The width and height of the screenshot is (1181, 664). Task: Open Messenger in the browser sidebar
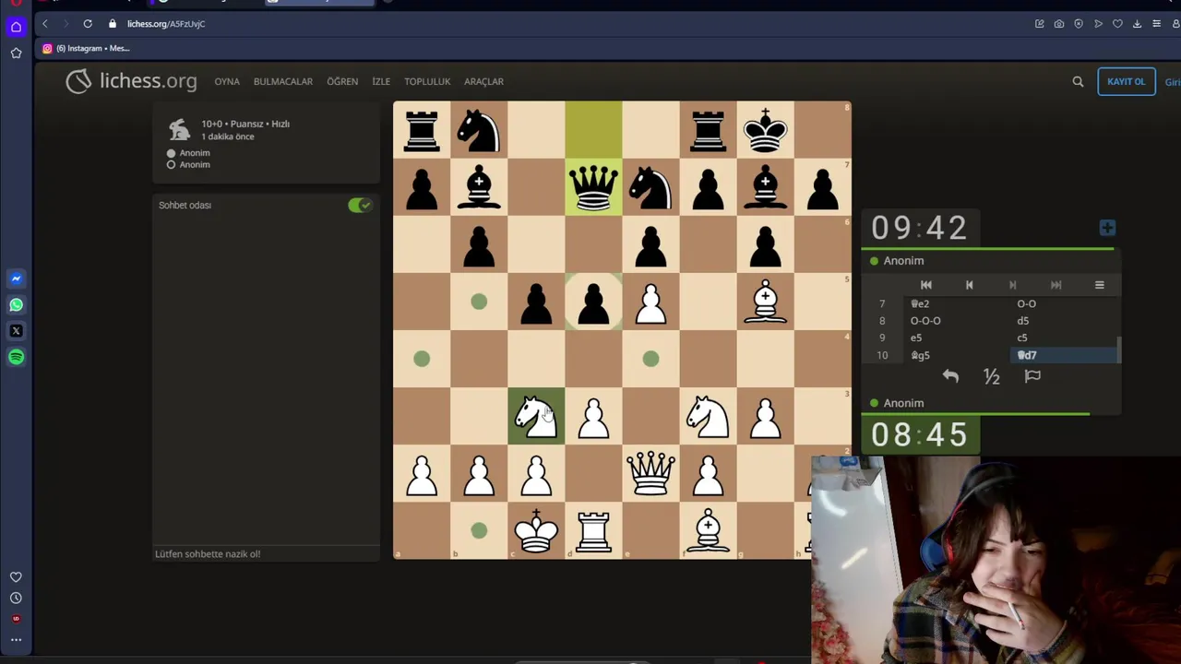(16, 278)
